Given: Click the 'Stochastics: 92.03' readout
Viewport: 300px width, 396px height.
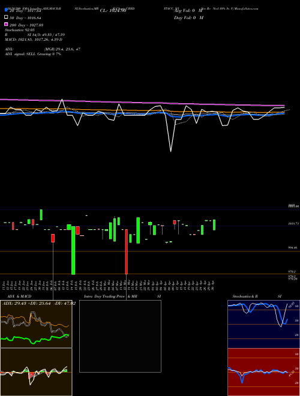Looking at the screenshot, I should (19, 30).
